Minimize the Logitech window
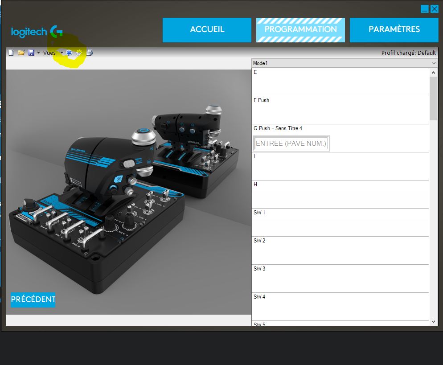This screenshot has height=365, width=443. [x=424, y=9]
